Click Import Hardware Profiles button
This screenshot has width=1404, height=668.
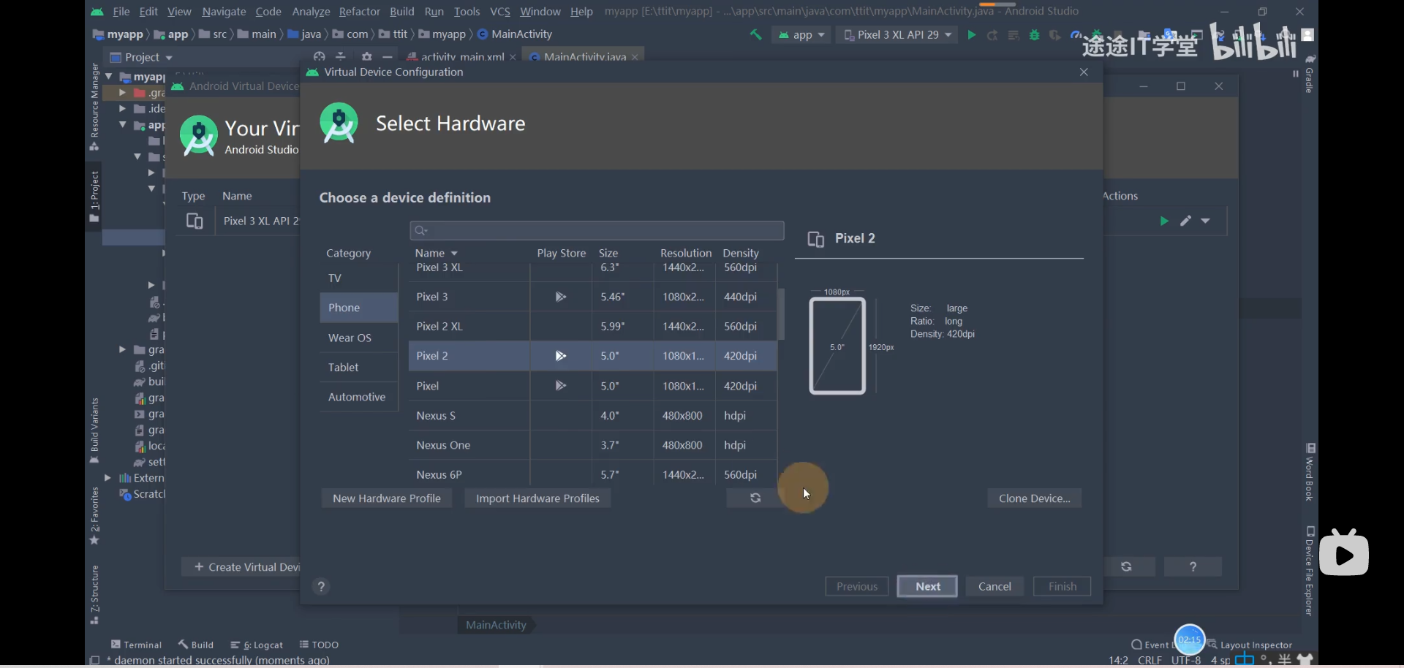pos(537,498)
